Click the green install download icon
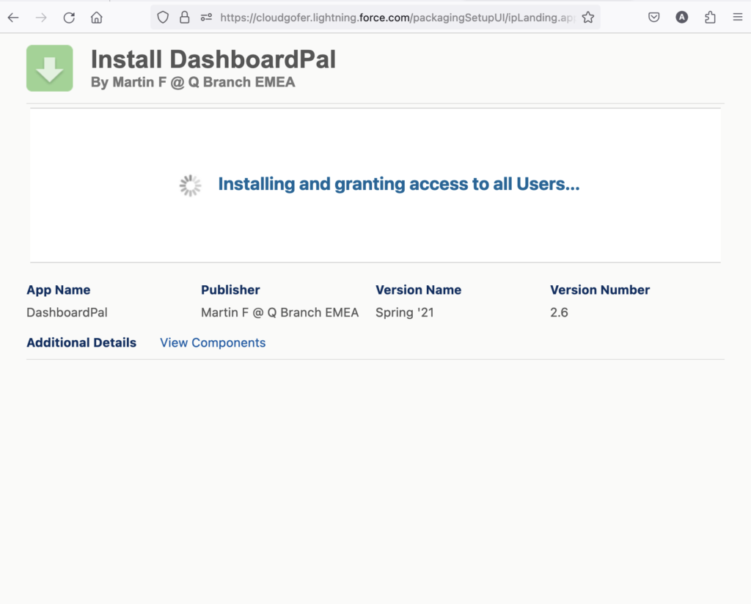Viewport: 751px width, 604px height. [50, 68]
